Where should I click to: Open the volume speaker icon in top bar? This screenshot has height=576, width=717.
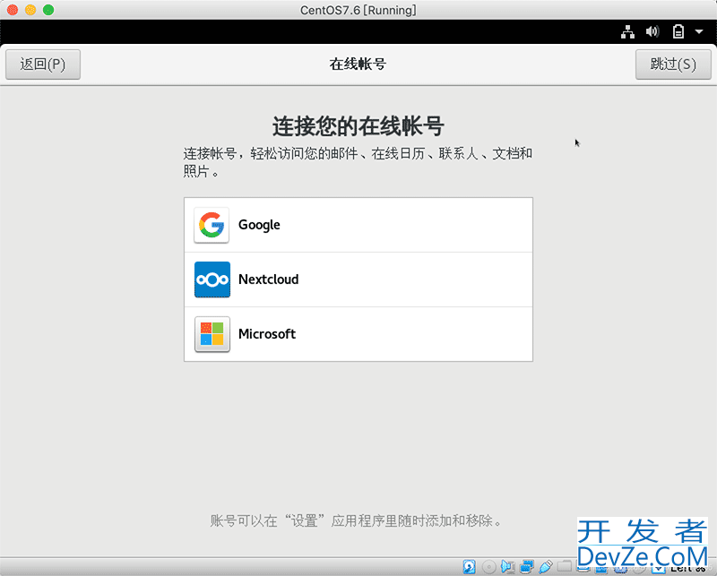pos(652,31)
